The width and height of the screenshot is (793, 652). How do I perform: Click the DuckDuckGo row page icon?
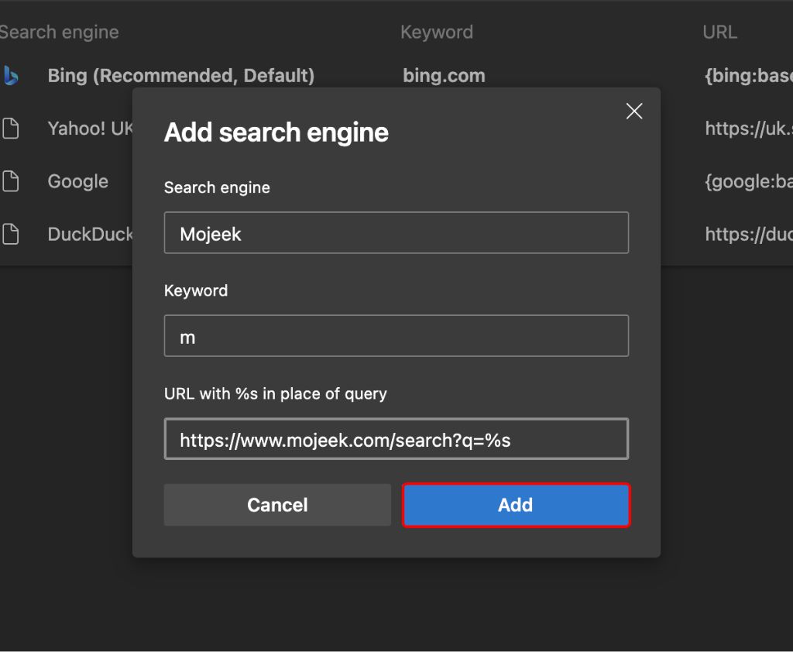click(x=11, y=234)
